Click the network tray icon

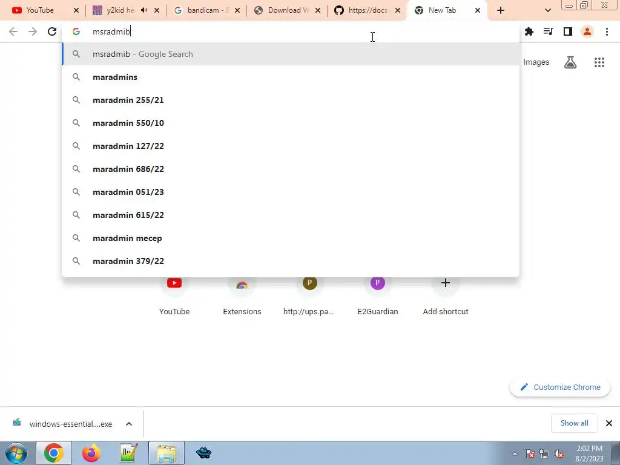coord(544,453)
